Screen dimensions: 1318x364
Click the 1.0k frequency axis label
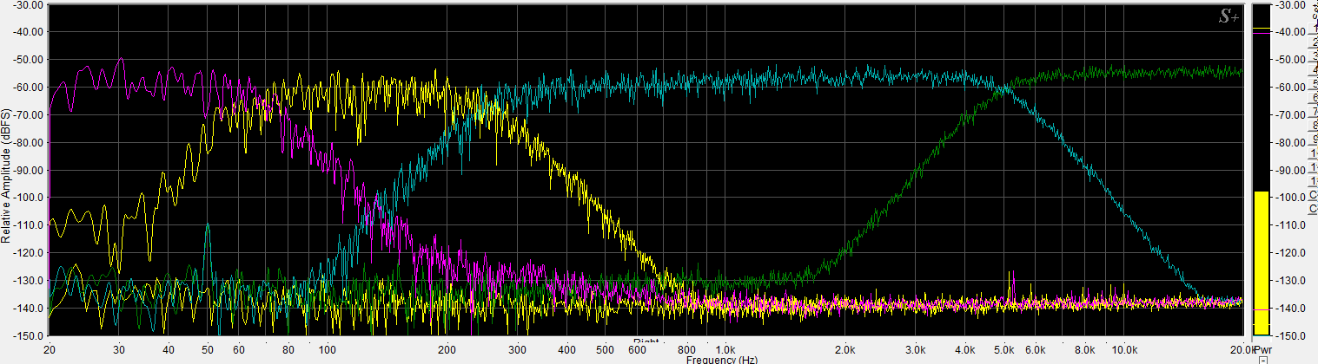coord(725,349)
